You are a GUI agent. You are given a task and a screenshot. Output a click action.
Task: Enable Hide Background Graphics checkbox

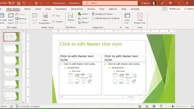[93, 18]
